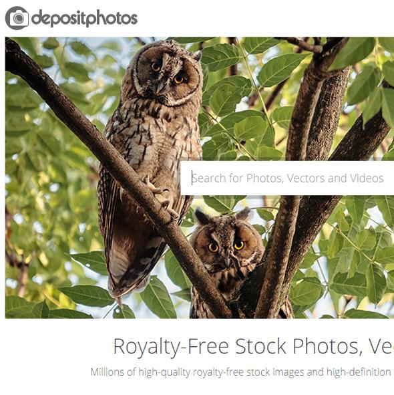Viewport: 394px width, 395px height.
Task: Click the Royalty-Free Stock Photos headline
Action: coord(254,346)
